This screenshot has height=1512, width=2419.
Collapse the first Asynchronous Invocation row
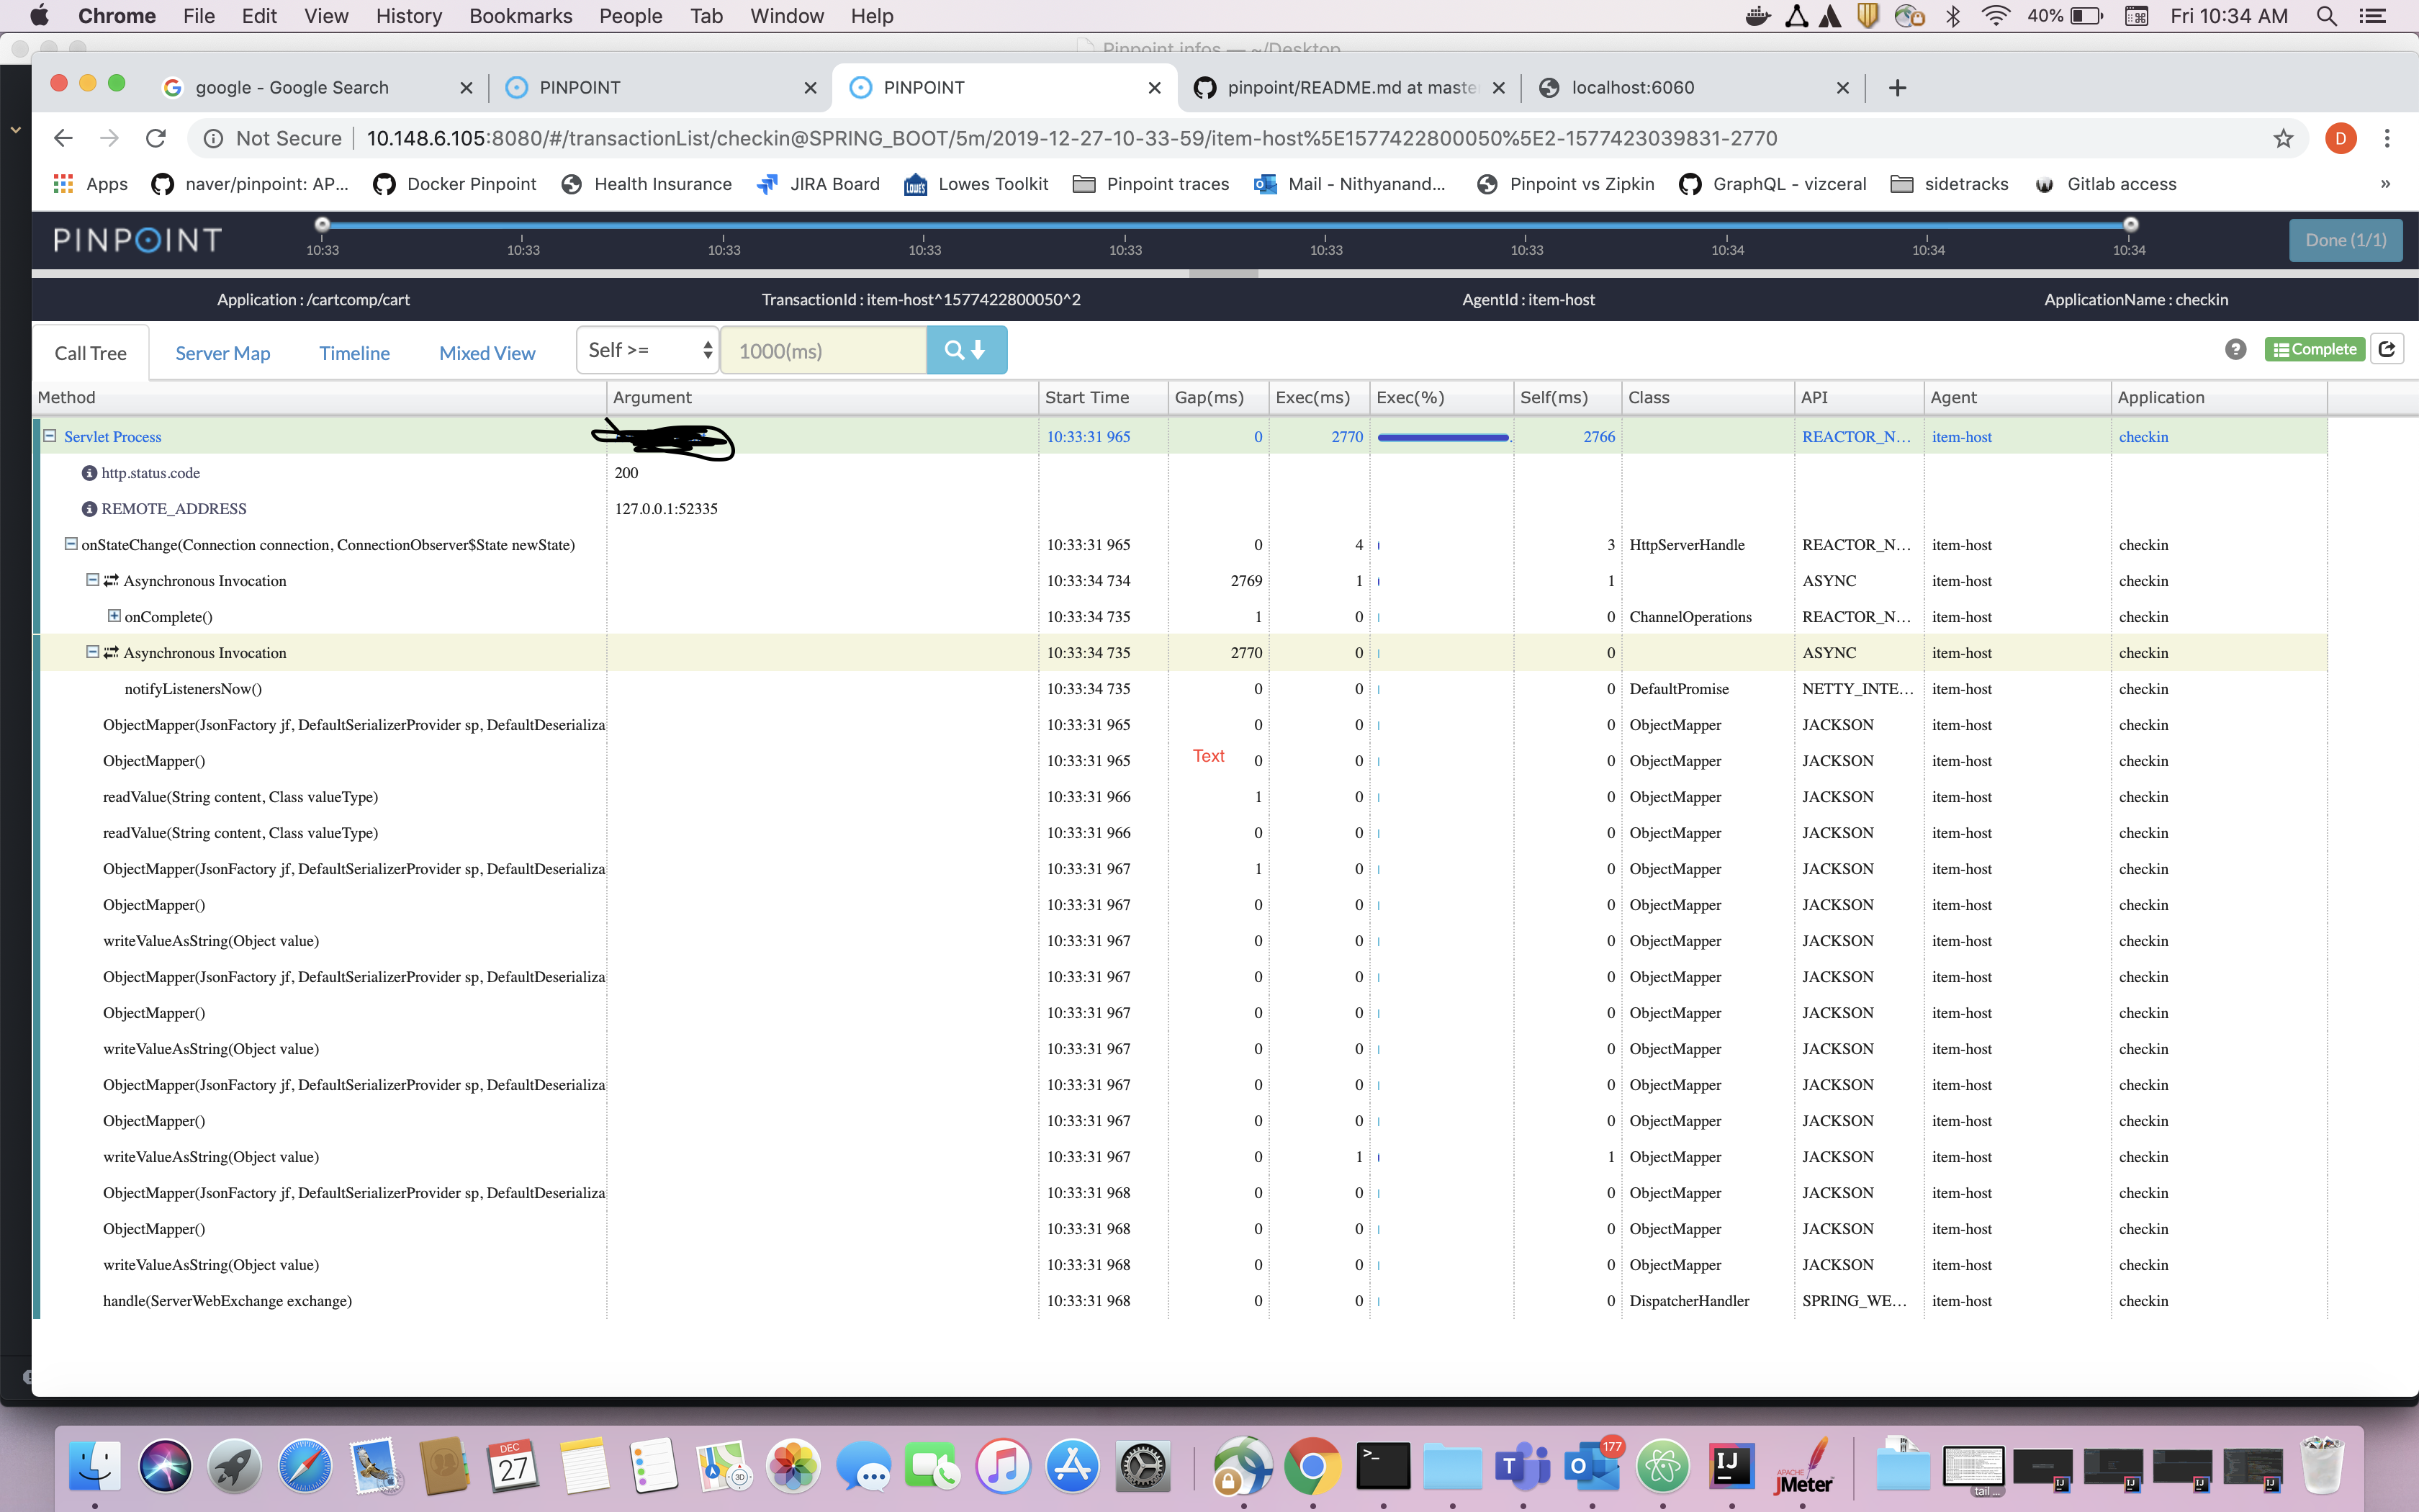92,580
